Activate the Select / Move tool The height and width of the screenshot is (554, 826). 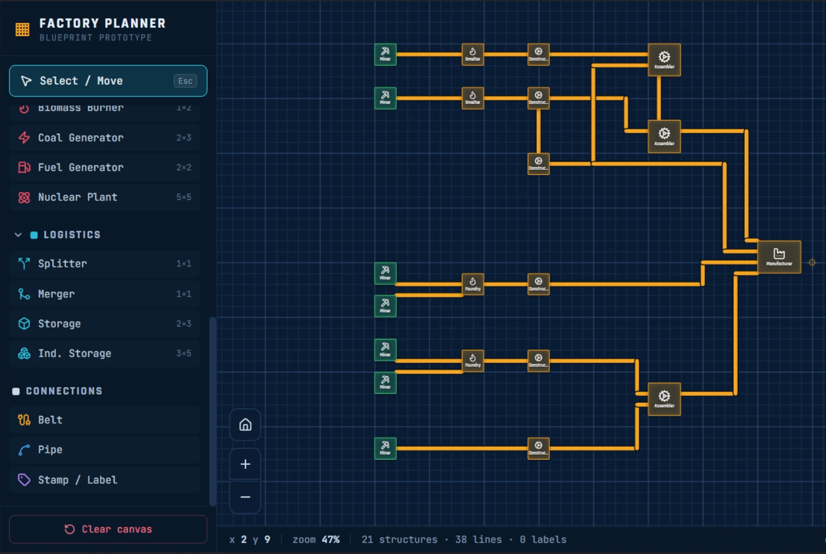pos(108,81)
